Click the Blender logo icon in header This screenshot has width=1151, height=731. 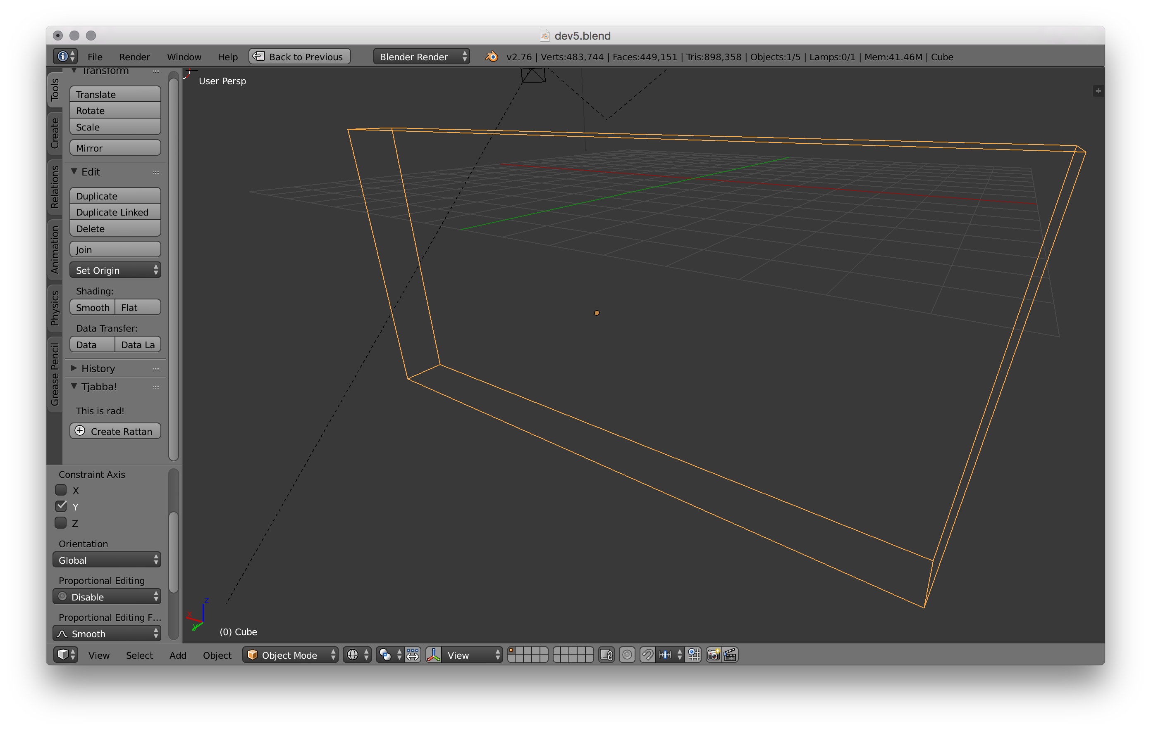pyautogui.click(x=492, y=56)
